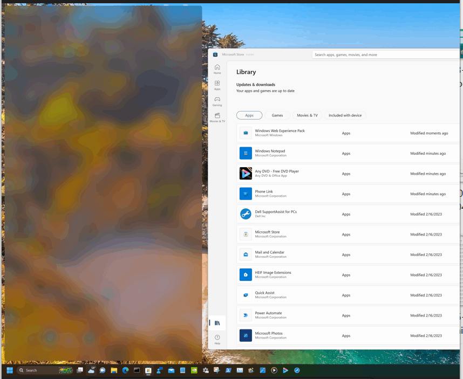Click the Library heading

coord(246,72)
